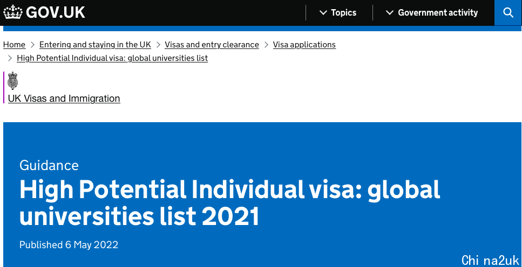Expand the Government activity menu

[432, 12]
